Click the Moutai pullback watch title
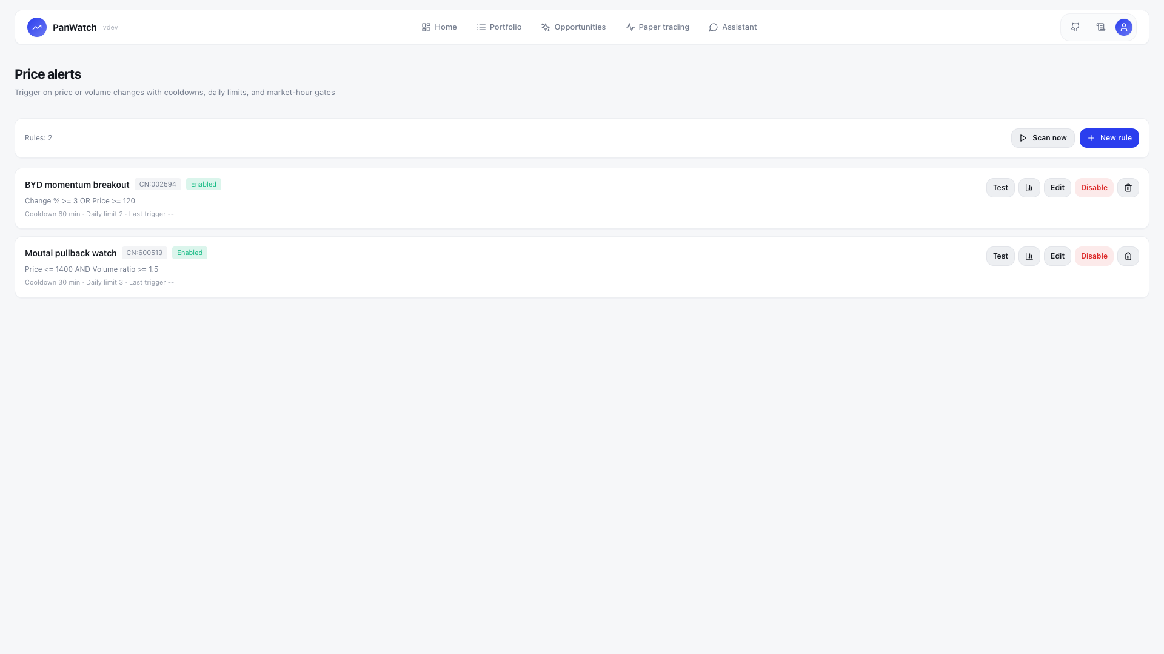The height and width of the screenshot is (654, 1164). coord(71,253)
